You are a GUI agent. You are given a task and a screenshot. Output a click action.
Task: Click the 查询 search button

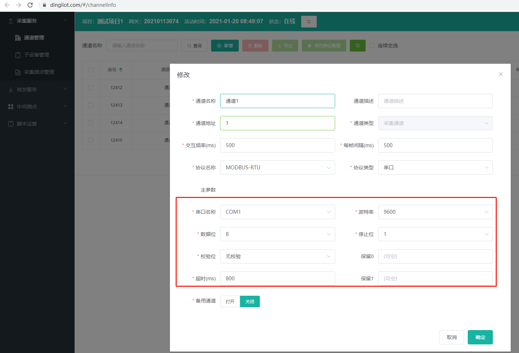point(194,45)
